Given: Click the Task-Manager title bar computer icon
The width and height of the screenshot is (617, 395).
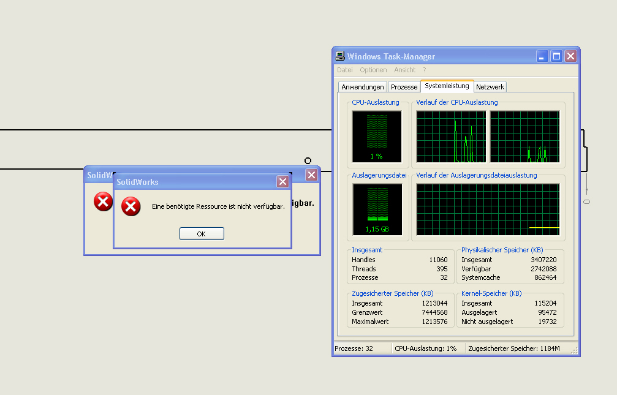Looking at the screenshot, I should [x=340, y=56].
